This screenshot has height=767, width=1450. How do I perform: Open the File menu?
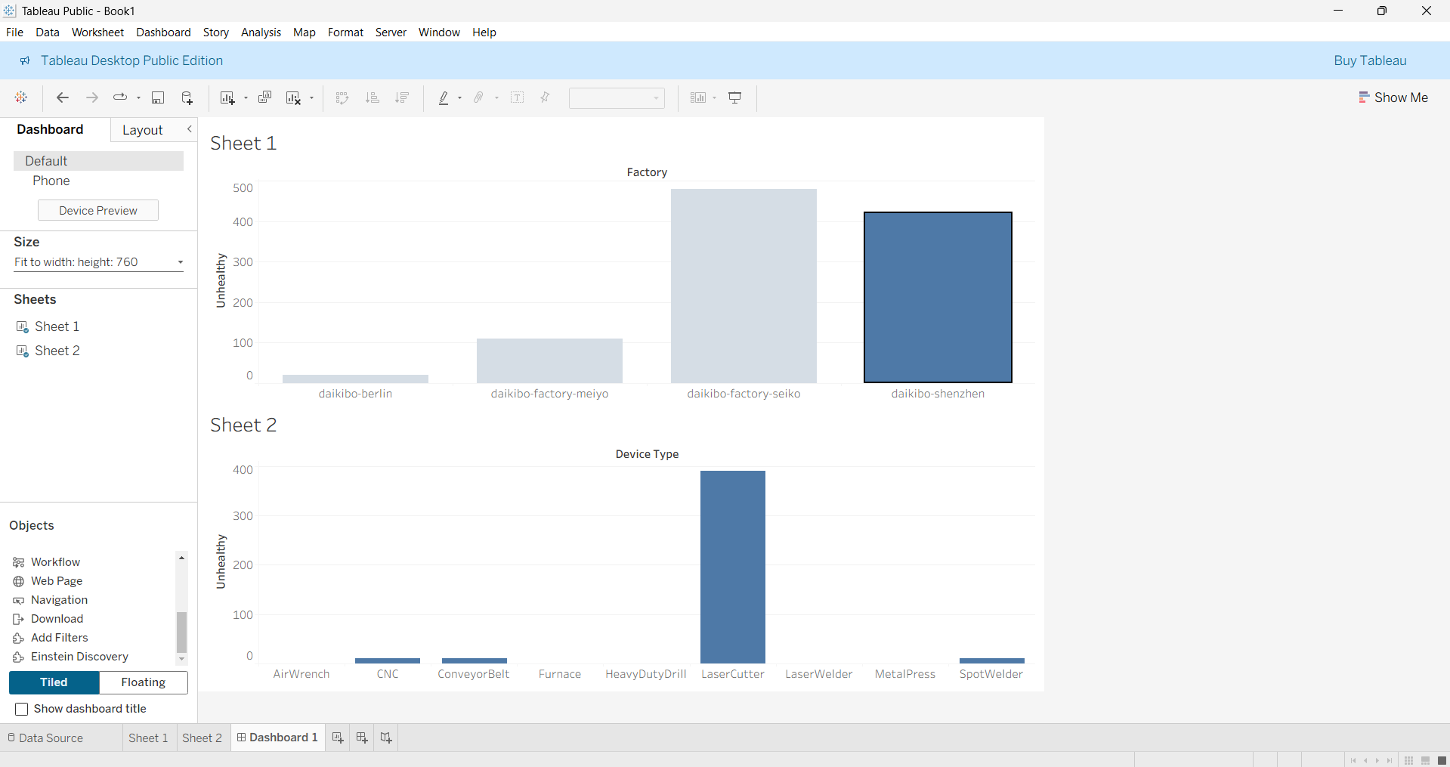tap(14, 32)
